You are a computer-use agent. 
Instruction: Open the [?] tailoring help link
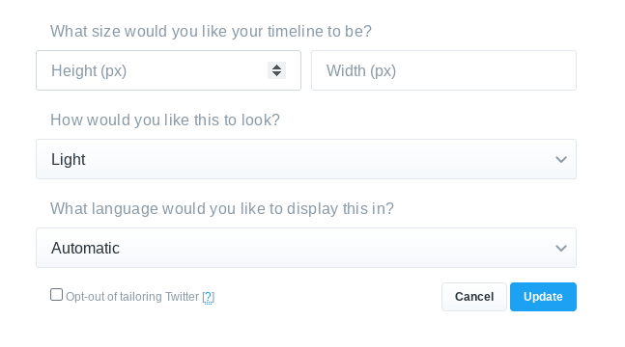click(208, 297)
